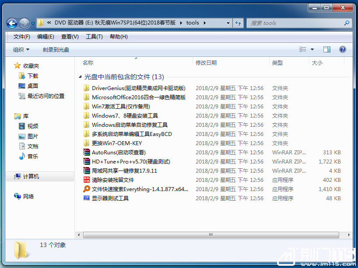This screenshot has width=358, height=268.
Task: Select Windows启动菜单自动修复工具 folder icon
Action: 86,125
